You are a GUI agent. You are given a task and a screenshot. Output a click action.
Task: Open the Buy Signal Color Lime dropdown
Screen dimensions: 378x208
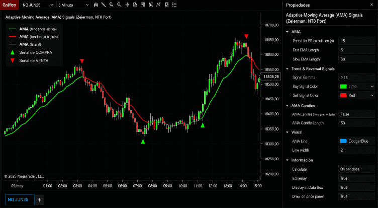(357, 87)
